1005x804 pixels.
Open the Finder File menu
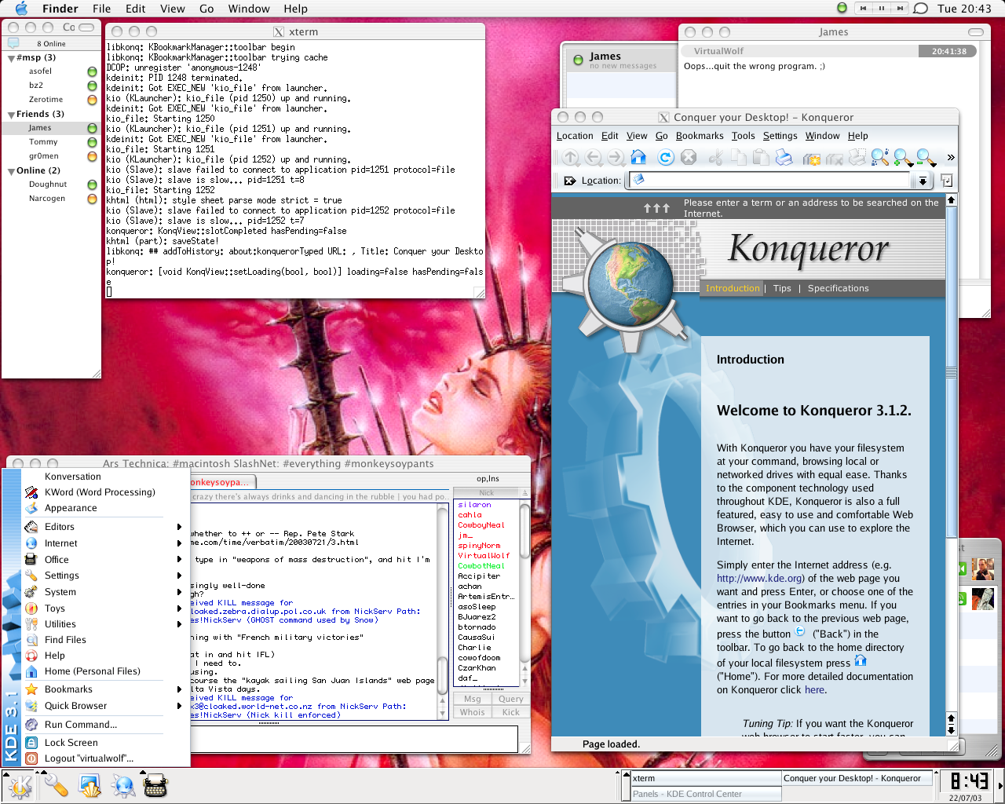101,9
